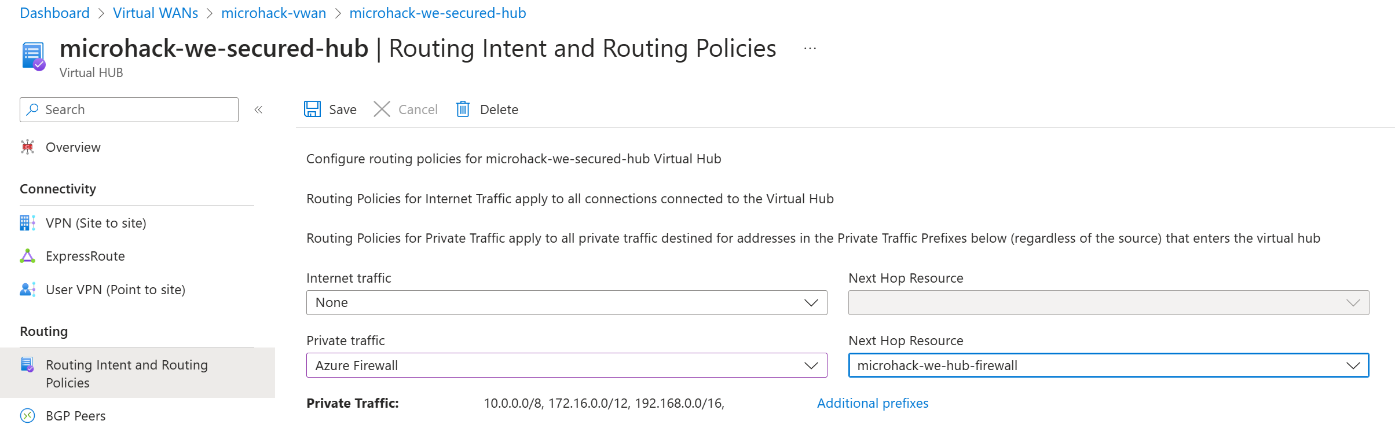Image resolution: width=1395 pixels, height=439 pixels.
Task: Click the Routing Intent and Routing Policies icon
Action: [x=27, y=365]
